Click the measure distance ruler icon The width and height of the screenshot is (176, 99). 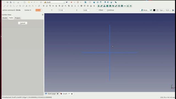tap(116, 2)
